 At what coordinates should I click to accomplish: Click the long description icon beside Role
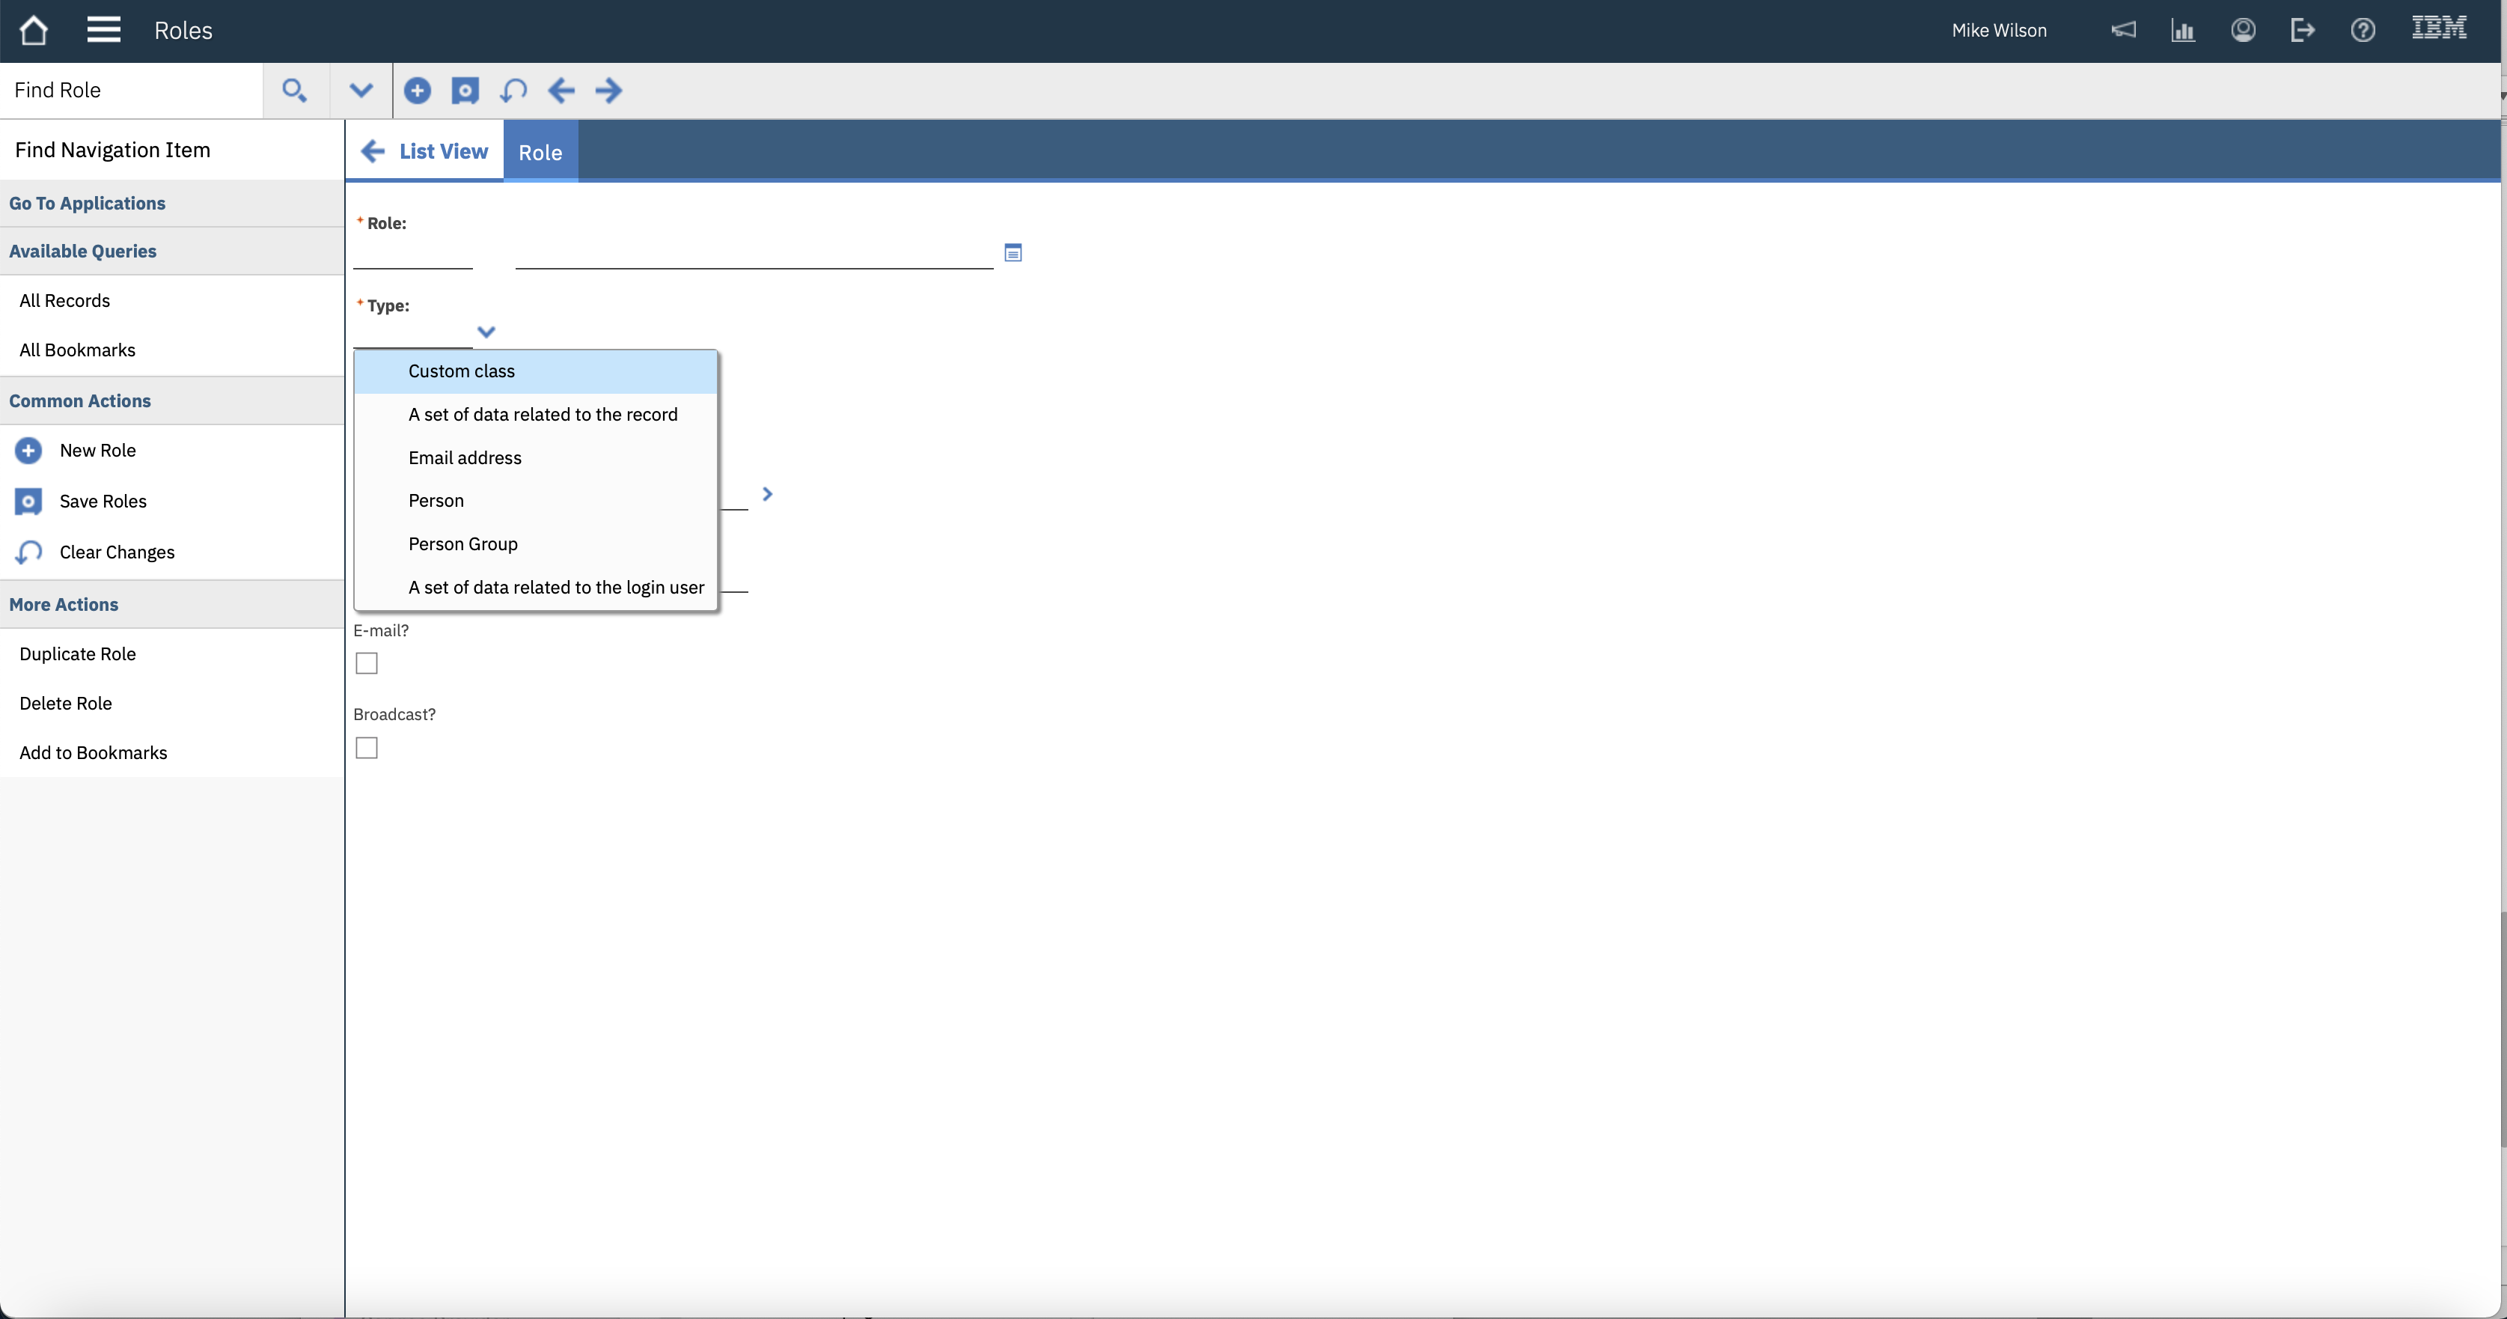click(x=1012, y=253)
